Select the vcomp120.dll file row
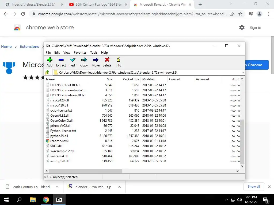The width and height of the screenshot is (274, 205). click(x=143, y=161)
